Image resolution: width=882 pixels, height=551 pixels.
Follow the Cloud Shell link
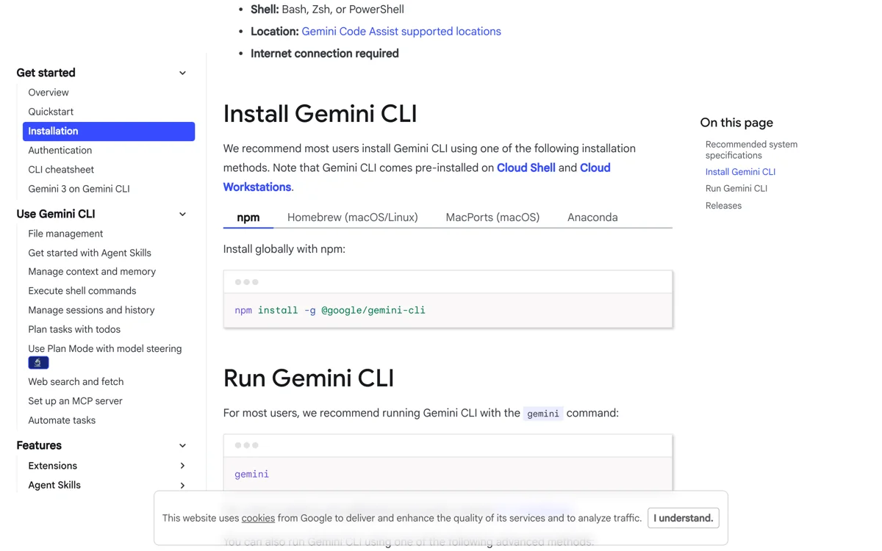[526, 168]
